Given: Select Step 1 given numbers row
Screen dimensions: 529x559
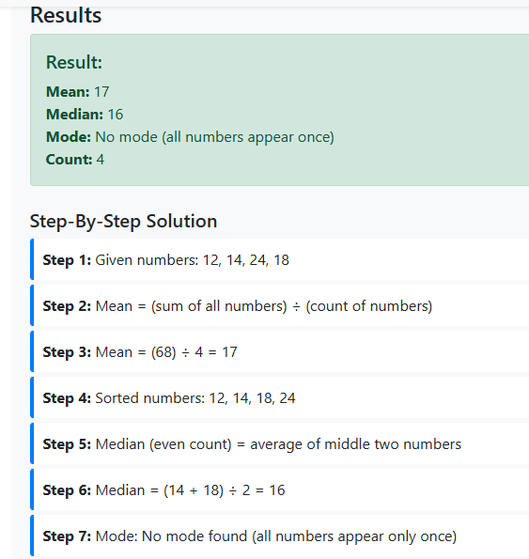Looking at the screenshot, I should pos(279,259).
